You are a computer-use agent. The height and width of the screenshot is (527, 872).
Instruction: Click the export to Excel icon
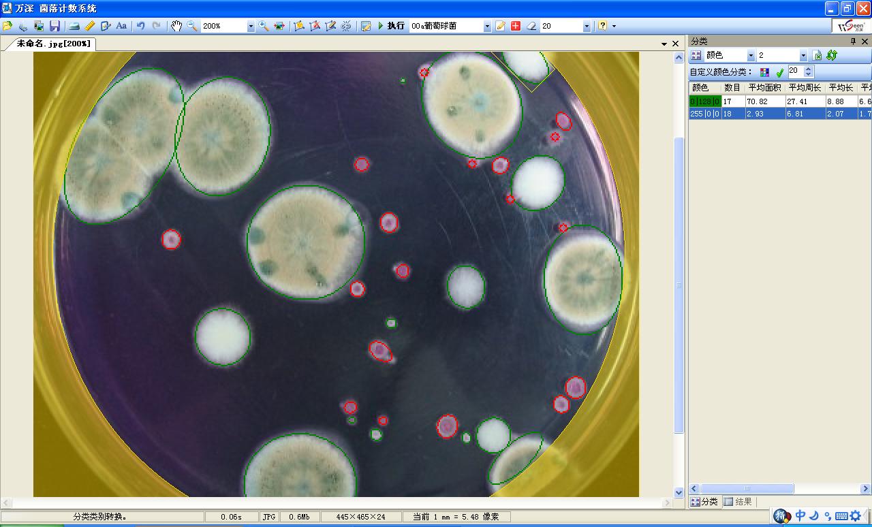817,55
